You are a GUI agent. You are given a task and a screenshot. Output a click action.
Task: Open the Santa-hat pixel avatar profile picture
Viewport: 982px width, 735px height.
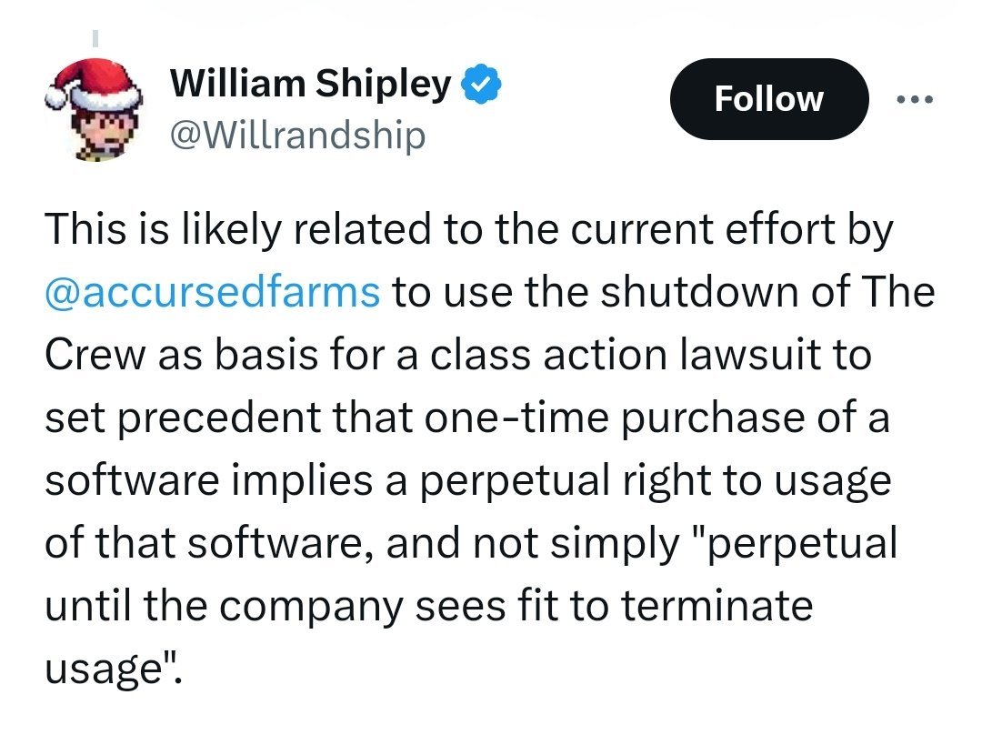94,110
